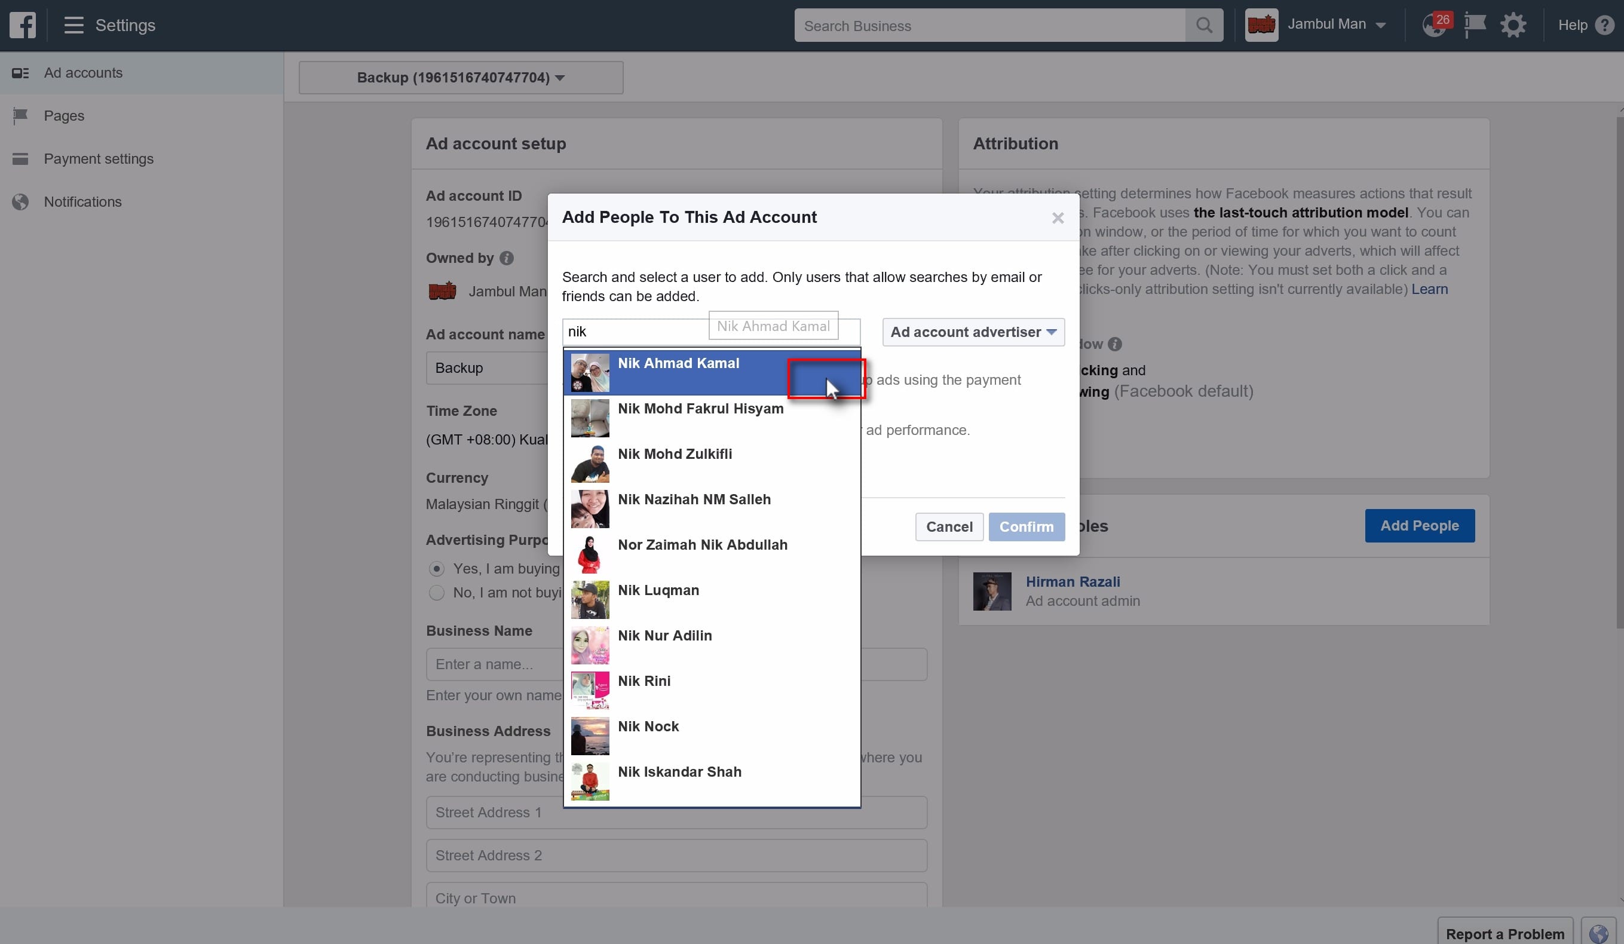Select Nik Ahmad Kamal from suggestions
The width and height of the screenshot is (1624, 944).
[x=712, y=372]
